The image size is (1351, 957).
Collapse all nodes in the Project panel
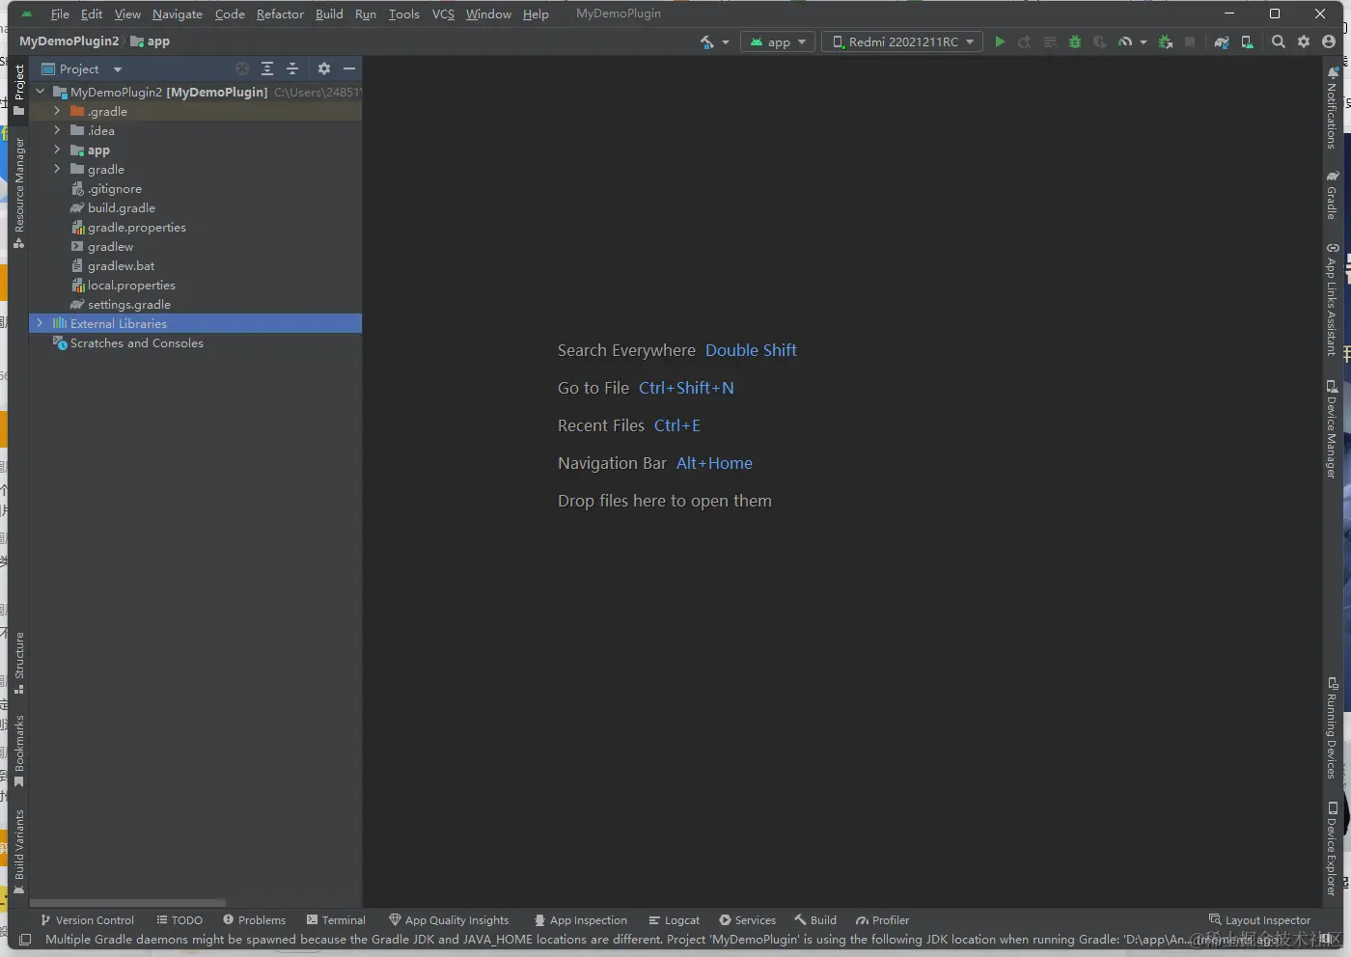coord(292,68)
